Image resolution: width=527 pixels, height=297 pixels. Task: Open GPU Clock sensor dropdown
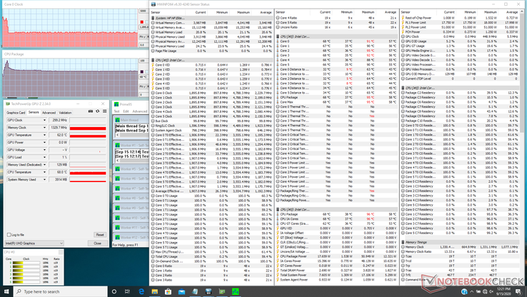point(44,120)
